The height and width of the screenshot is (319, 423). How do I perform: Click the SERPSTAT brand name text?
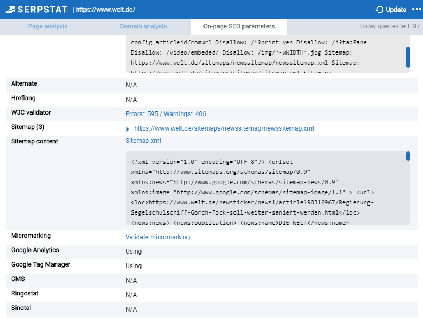(42, 10)
